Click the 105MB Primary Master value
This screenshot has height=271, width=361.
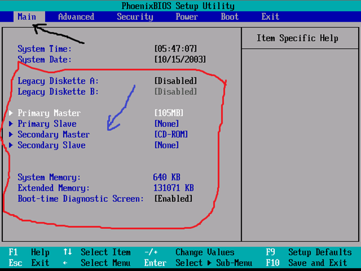click(169, 113)
